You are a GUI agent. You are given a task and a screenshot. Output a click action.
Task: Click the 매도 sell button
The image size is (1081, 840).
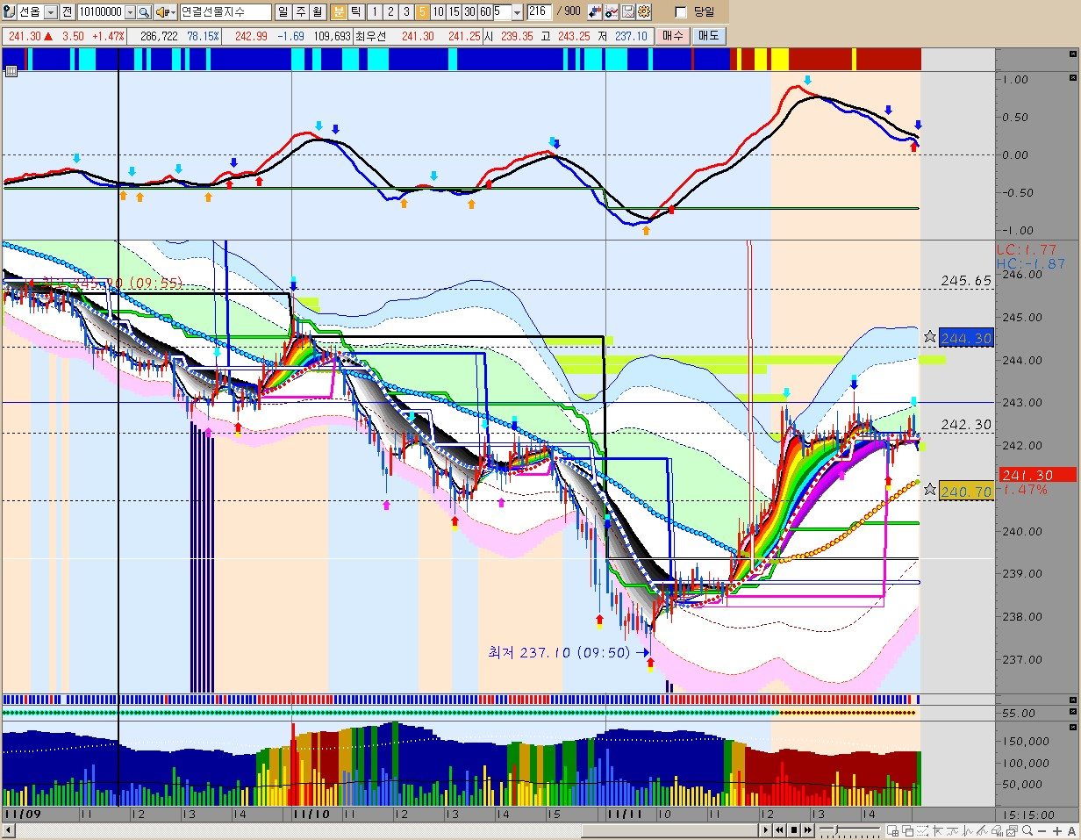click(707, 36)
